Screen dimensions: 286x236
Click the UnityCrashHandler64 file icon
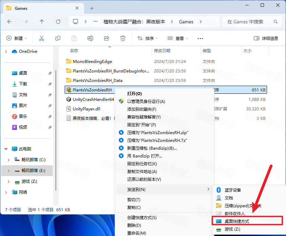coord(69,99)
